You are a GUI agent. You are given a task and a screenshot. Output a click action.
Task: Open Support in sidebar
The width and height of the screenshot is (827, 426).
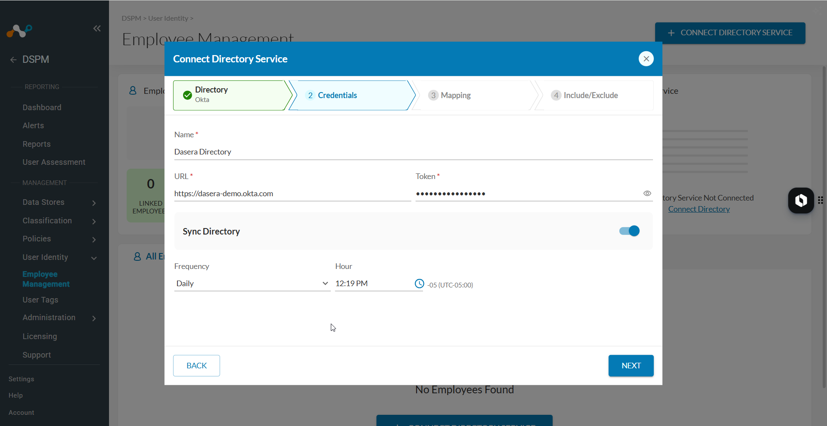tap(37, 355)
